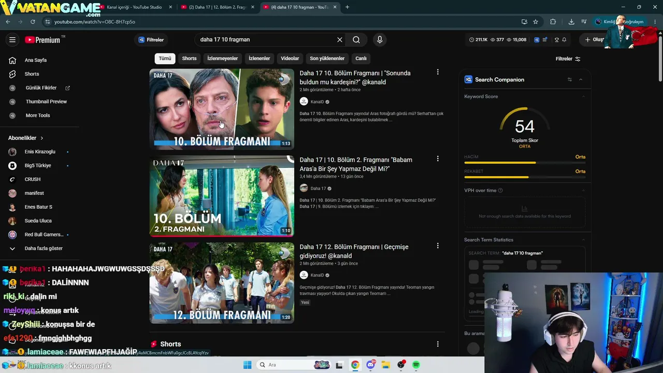This screenshot has height=373, width=663.
Task: Open More Tools in the sidebar
Action: coord(38,116)
